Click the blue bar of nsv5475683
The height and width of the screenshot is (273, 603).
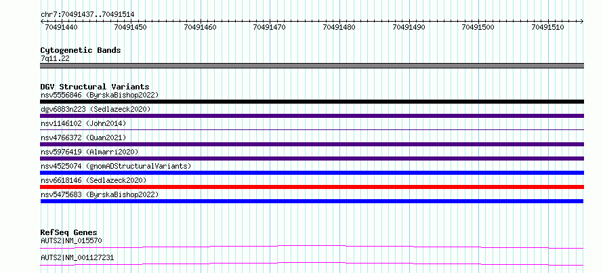pyautogui.click(x=312, y=201)
